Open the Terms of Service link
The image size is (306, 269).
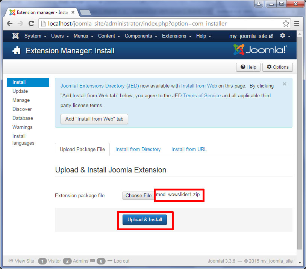click(202, 95)
